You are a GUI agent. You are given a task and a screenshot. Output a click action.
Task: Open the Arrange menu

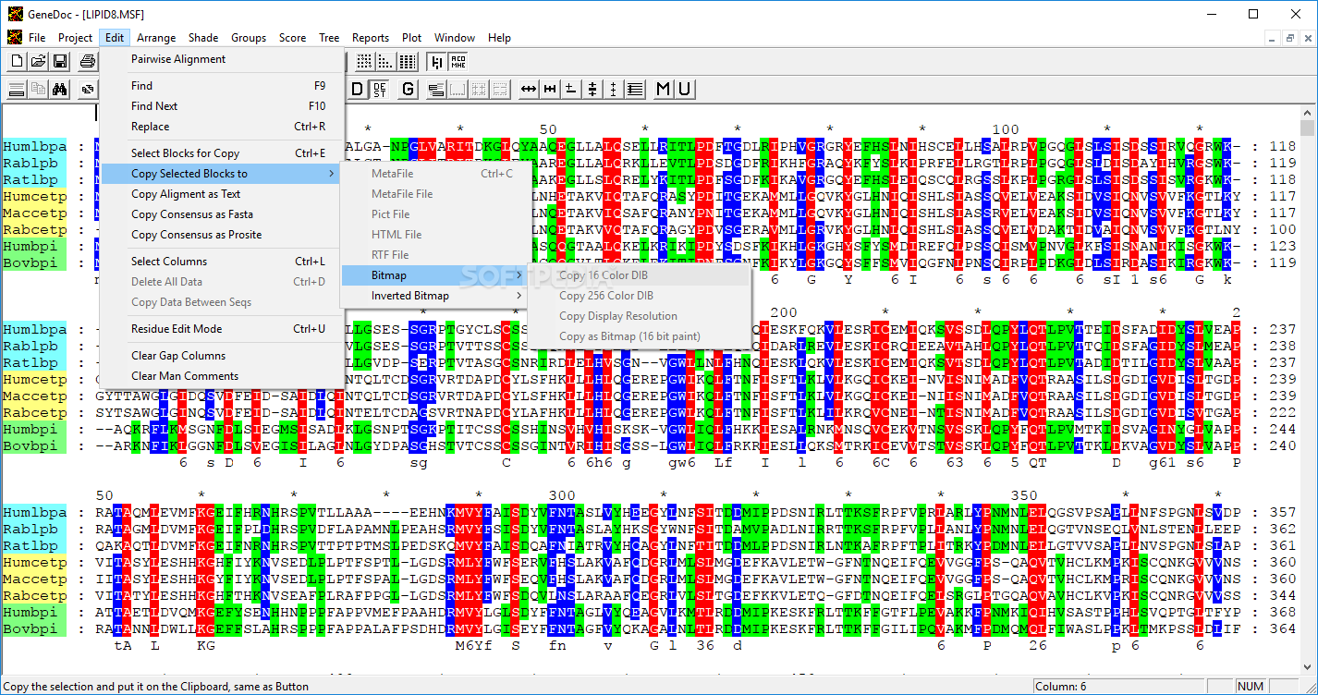click(x=156, y=38)
